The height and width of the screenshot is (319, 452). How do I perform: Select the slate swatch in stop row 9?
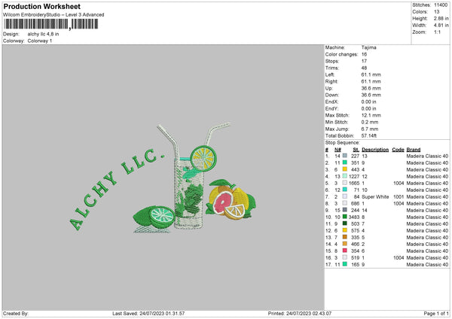point(345,210)
